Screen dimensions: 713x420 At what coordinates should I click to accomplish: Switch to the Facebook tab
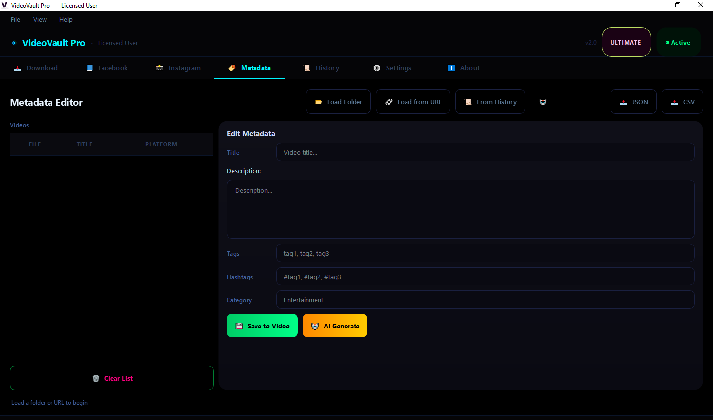pyautogui.click(x=107, y=68)
